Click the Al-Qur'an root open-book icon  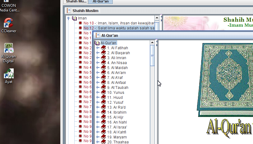[97, 43]
